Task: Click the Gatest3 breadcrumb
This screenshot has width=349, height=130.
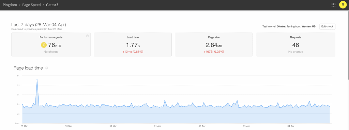Action: 52,5
